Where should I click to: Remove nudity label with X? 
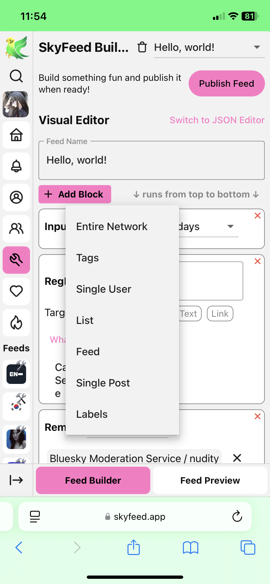(x=237, y=458)
